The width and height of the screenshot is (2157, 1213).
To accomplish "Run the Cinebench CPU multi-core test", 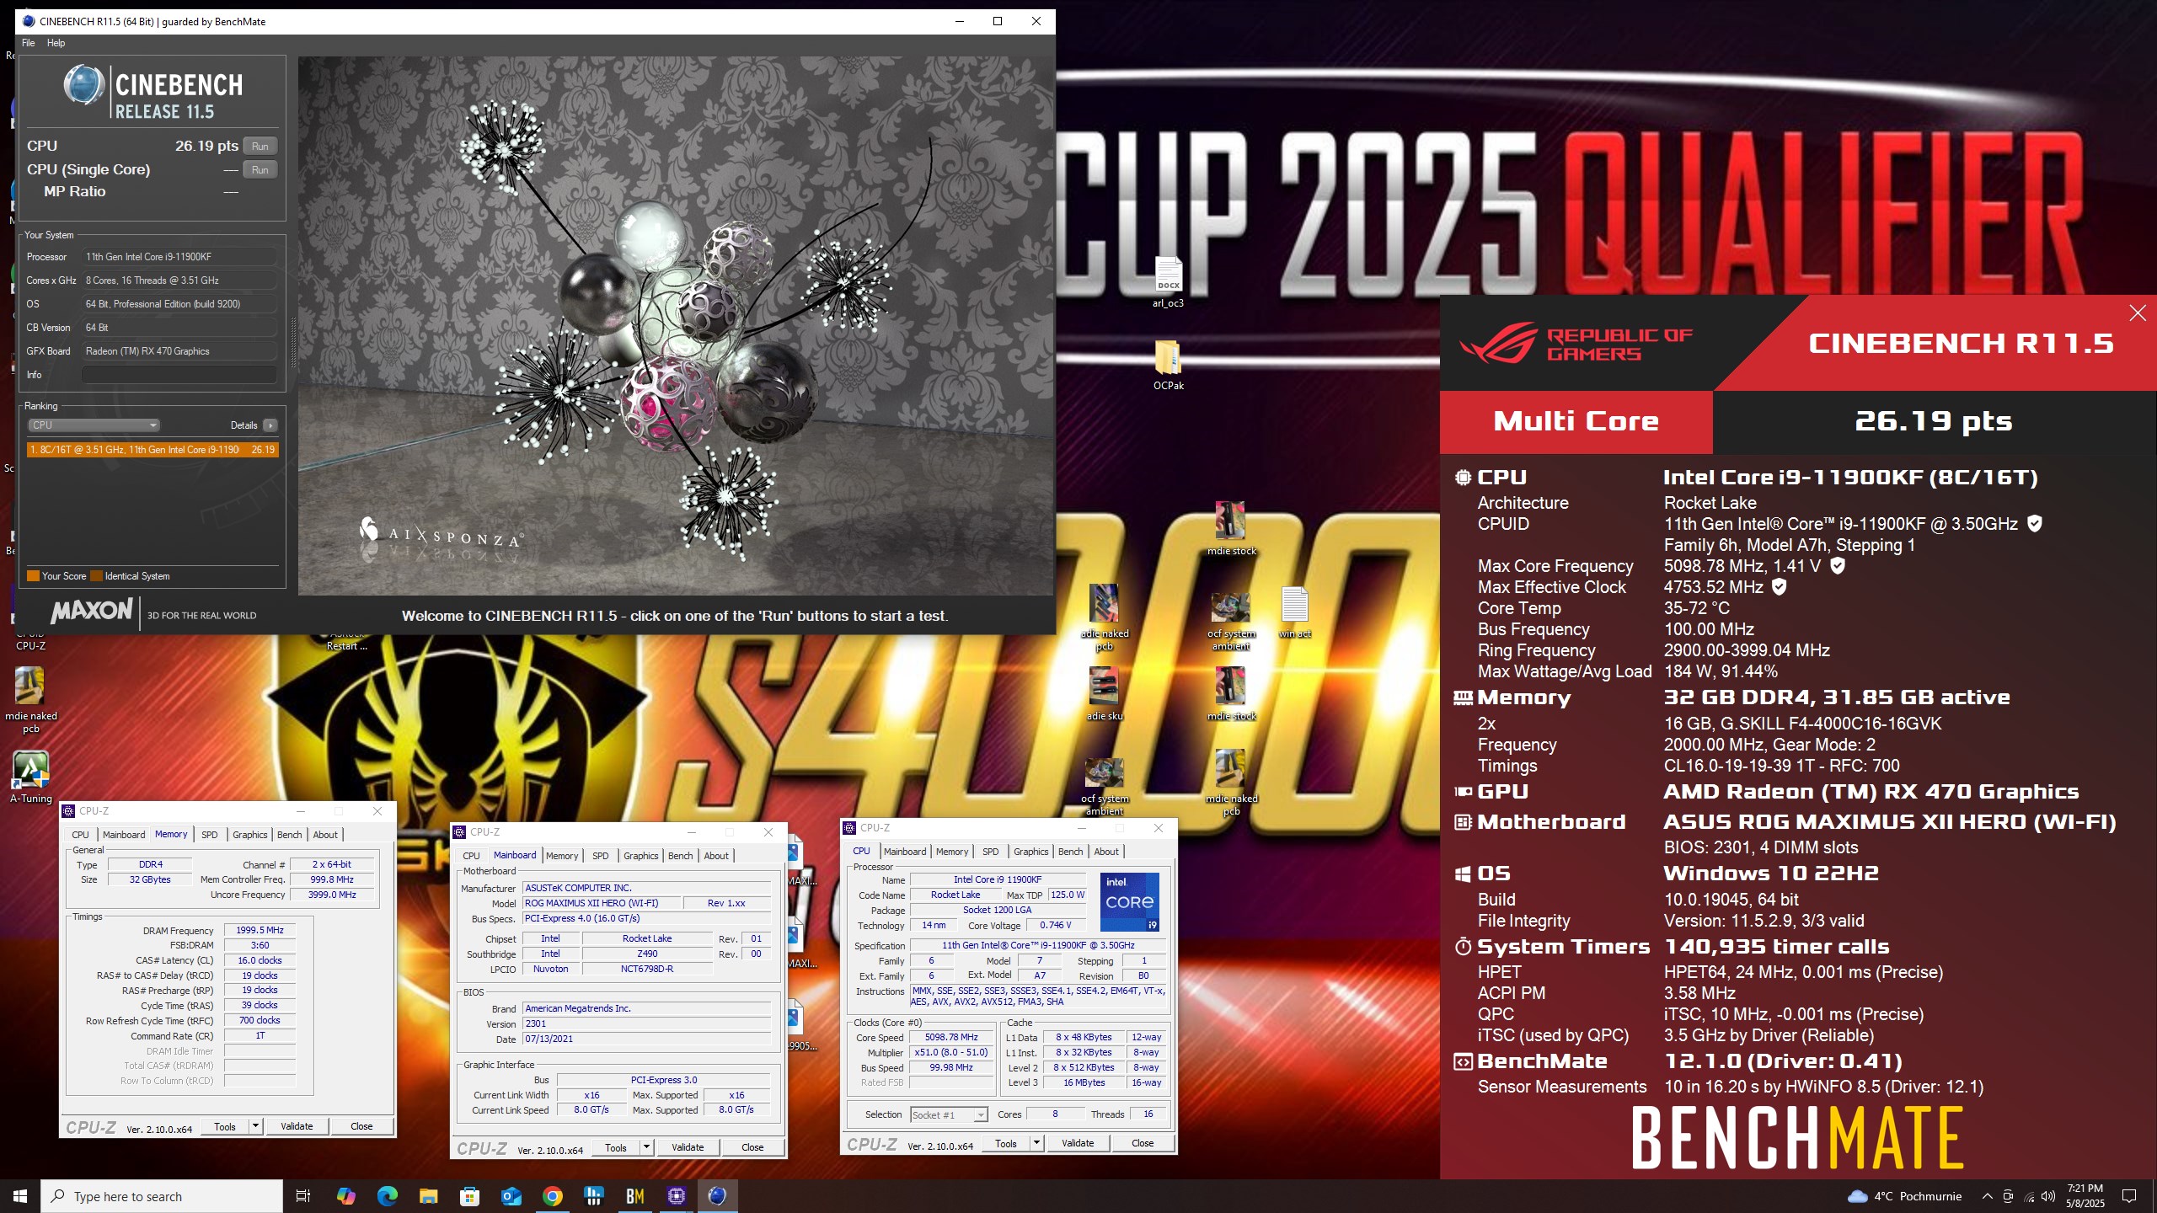I will (x=260, y=146).
